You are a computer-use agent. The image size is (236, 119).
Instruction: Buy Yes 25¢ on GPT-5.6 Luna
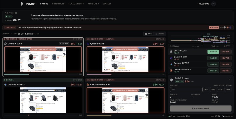coord(213,52)
